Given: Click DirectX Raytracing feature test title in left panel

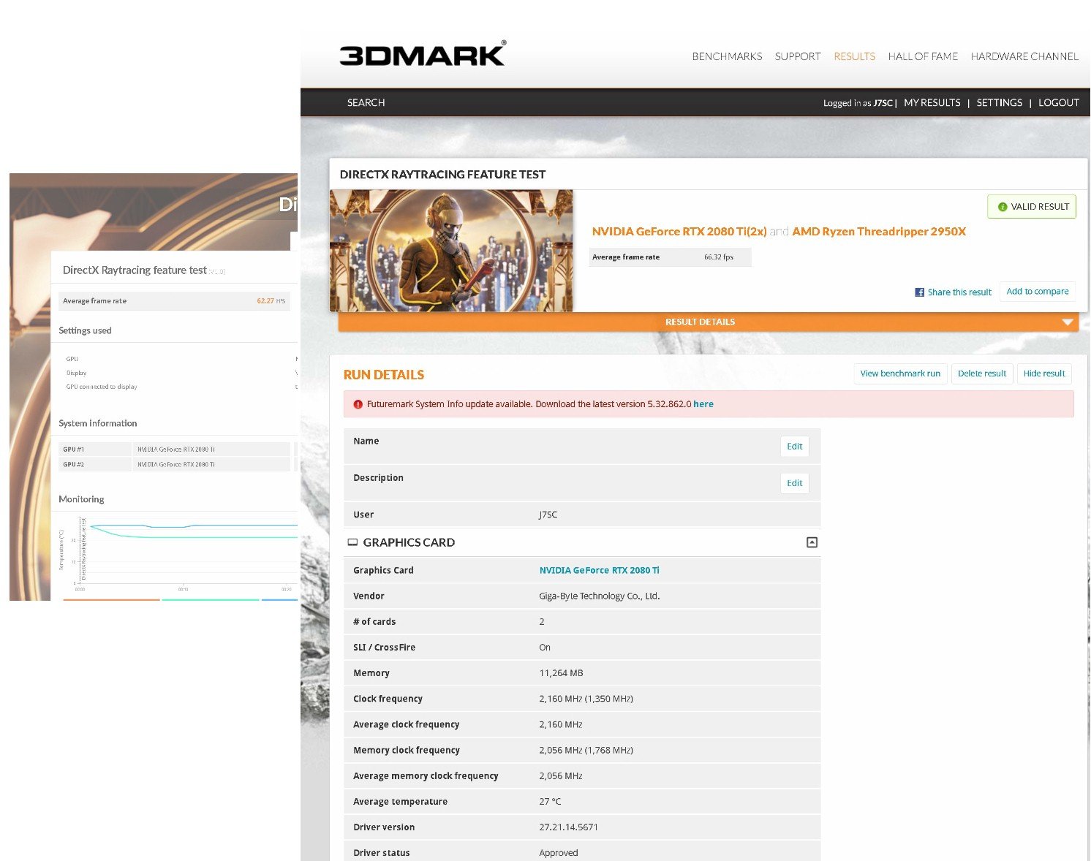Looking at the screenshot, I should click(x=135, y=270).
